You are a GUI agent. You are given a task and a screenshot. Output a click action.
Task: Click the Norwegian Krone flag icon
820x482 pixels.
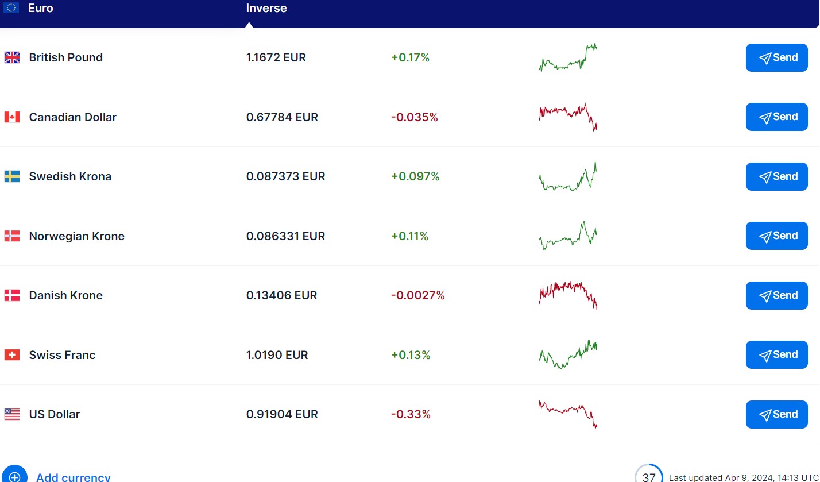coord(12,236)
